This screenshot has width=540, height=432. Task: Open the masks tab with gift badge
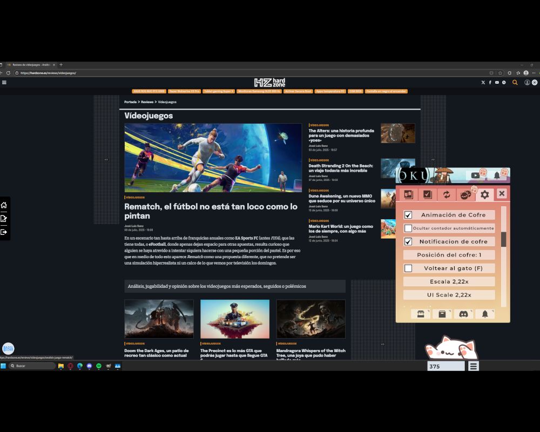(x=465, y=194)
